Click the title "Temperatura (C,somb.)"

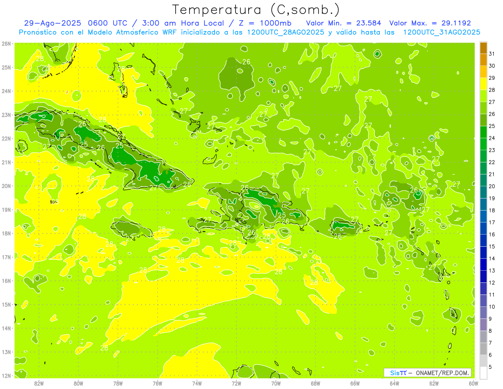point(256,10)
